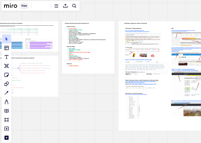This screenshot has height=143, width=201.
Task: Open the main hamburger menu
Action: click(56, 6)
